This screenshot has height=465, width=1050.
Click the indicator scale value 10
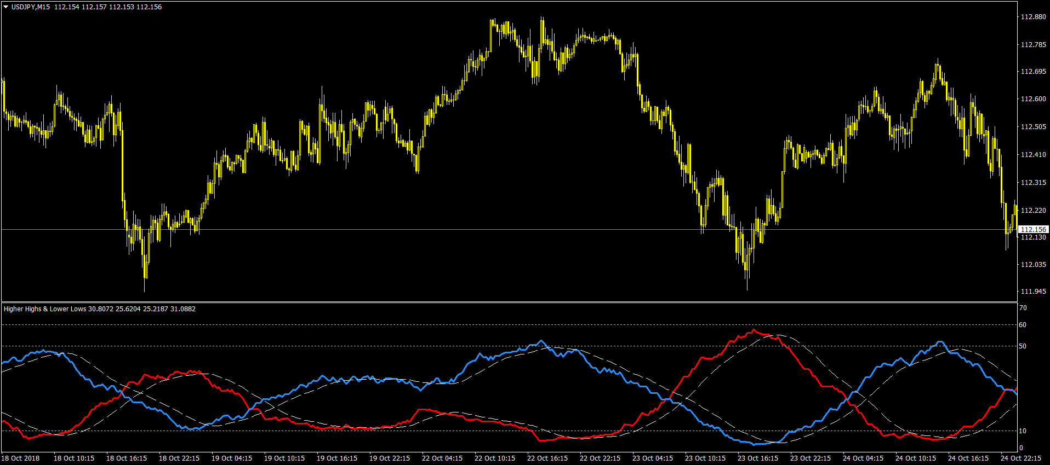click(x=1023, y=431)
